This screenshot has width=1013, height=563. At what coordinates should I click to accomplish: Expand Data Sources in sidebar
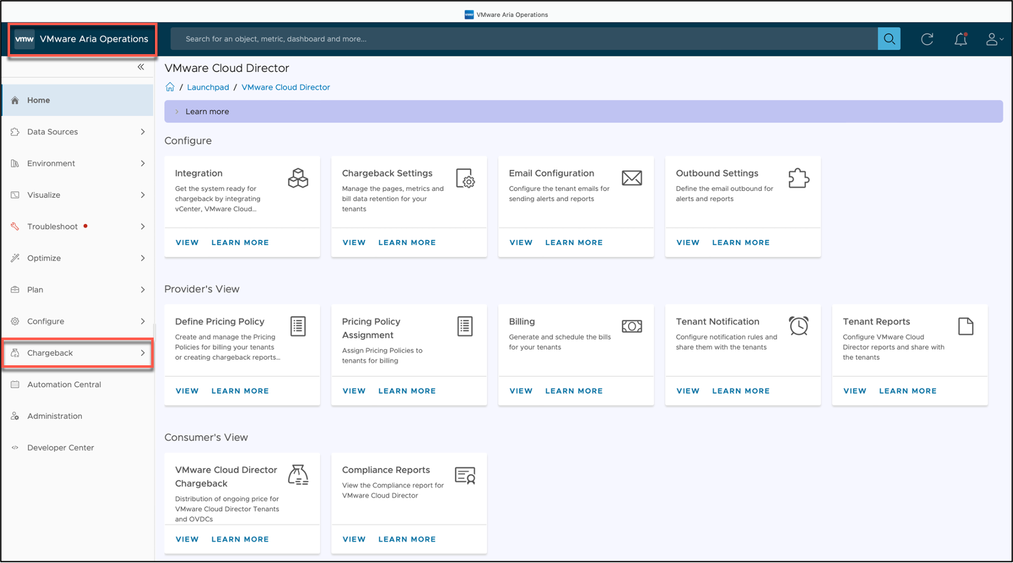point(77,132)
